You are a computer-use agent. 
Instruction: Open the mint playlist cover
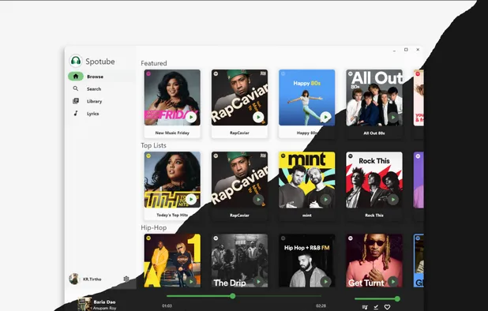307,180
